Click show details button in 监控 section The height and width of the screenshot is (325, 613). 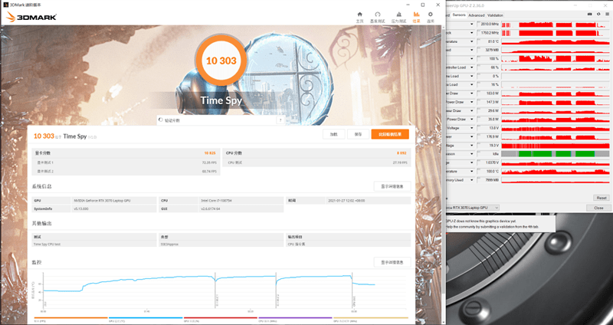(x=392, y=262)
